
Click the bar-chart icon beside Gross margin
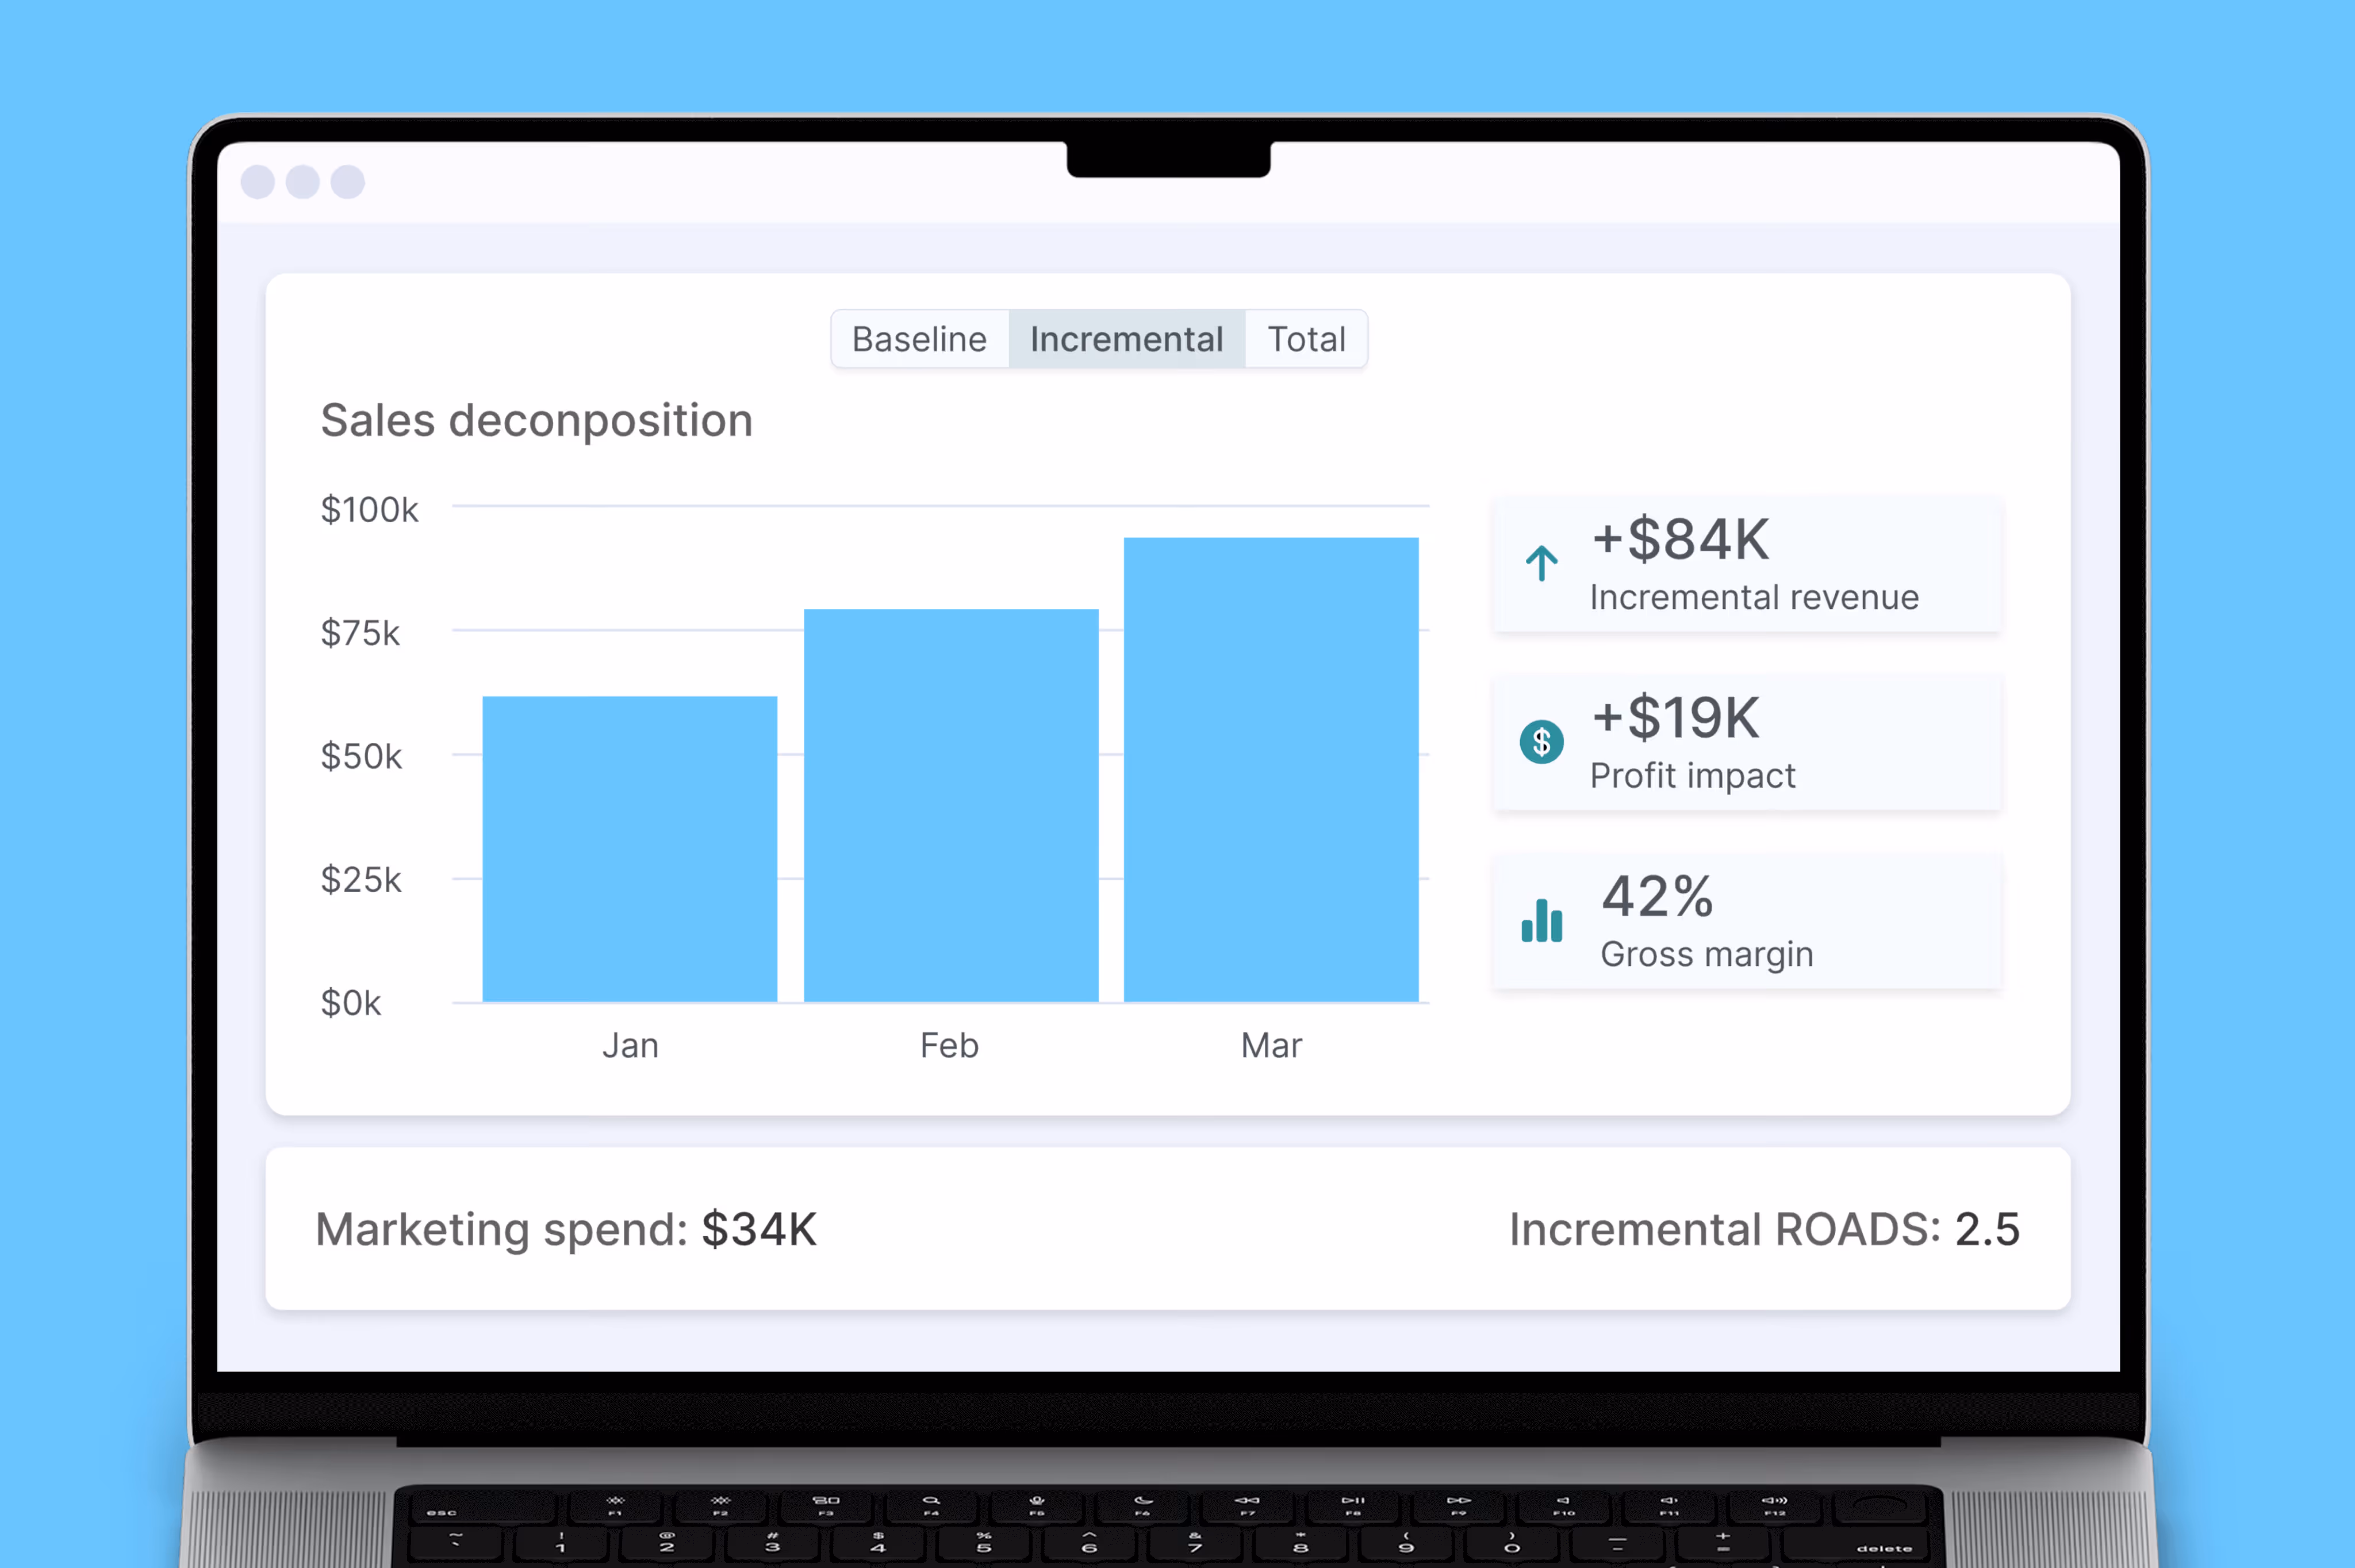pos(1541,920)
